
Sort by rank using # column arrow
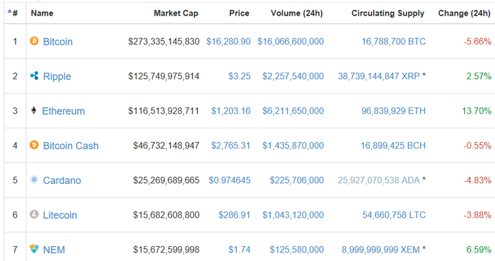pos(13,13)
